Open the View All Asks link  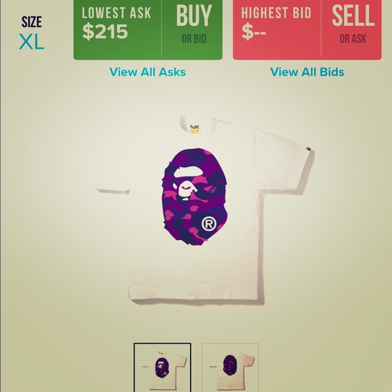click(147, 72)
